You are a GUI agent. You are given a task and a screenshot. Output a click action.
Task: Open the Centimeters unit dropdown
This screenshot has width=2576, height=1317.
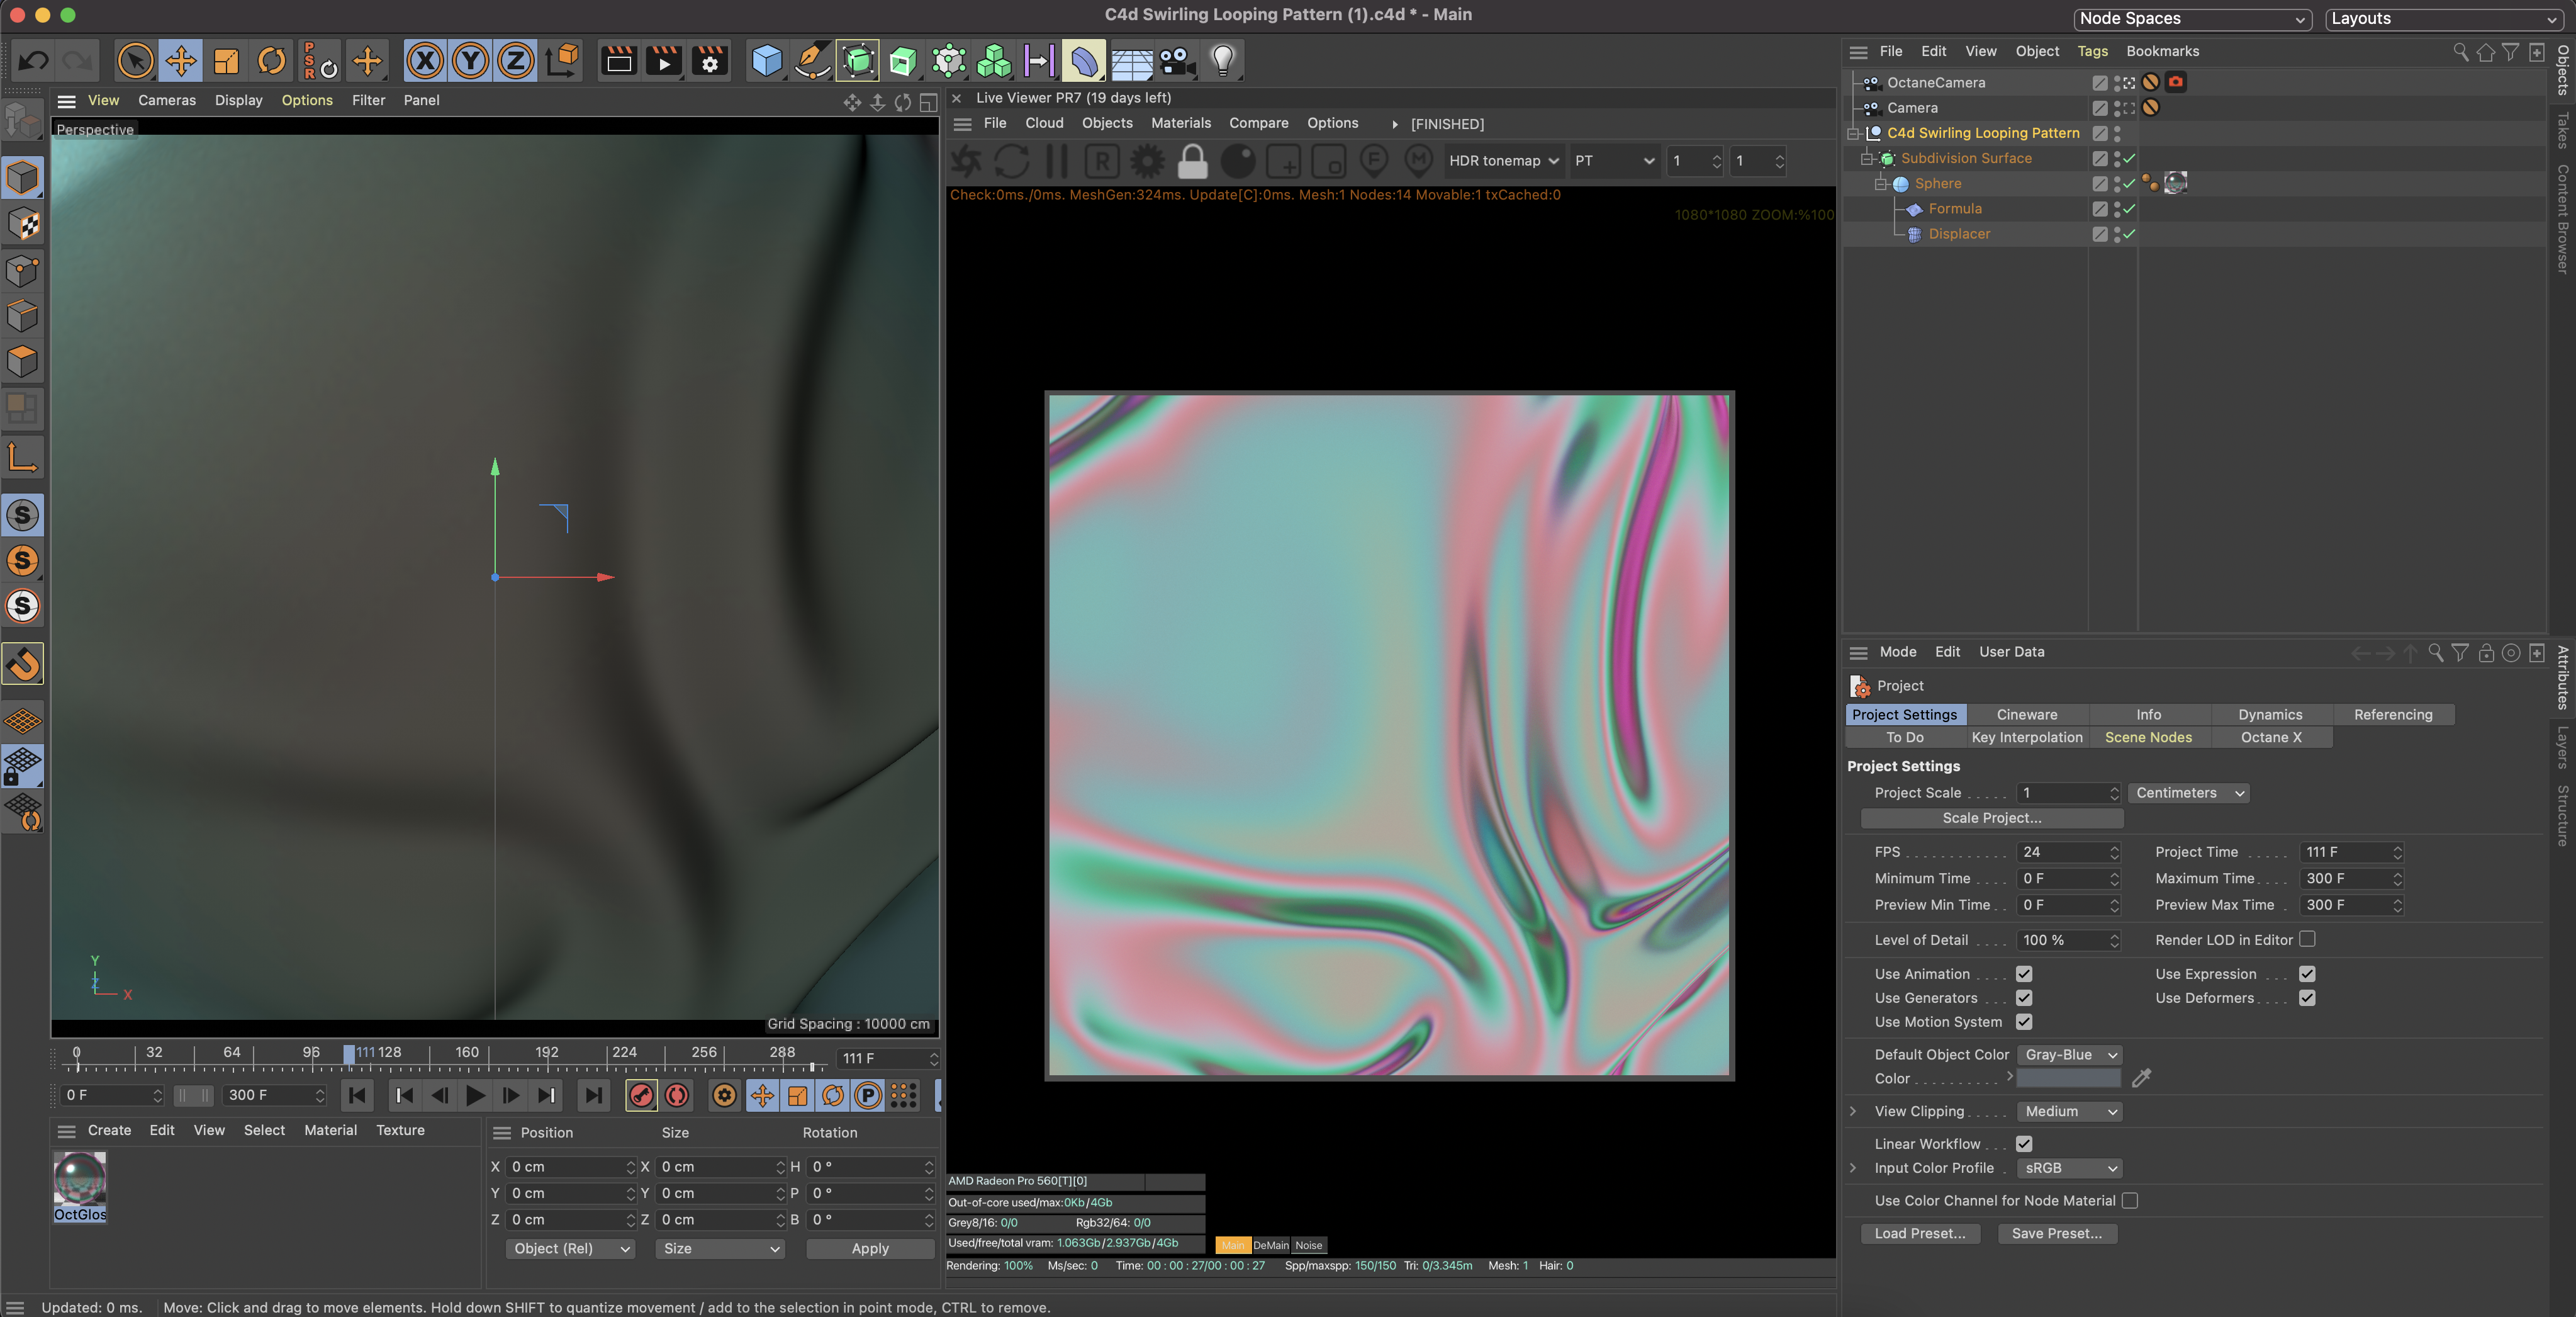tap(2189, 793)
